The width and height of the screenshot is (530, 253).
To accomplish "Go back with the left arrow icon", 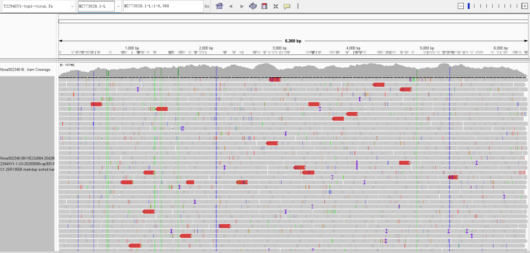I will (x=231, y=6).
